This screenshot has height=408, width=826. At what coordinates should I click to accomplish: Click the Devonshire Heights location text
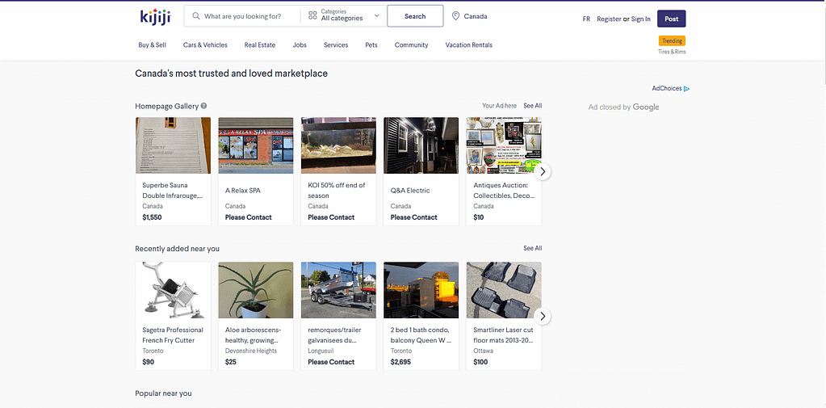251,351
